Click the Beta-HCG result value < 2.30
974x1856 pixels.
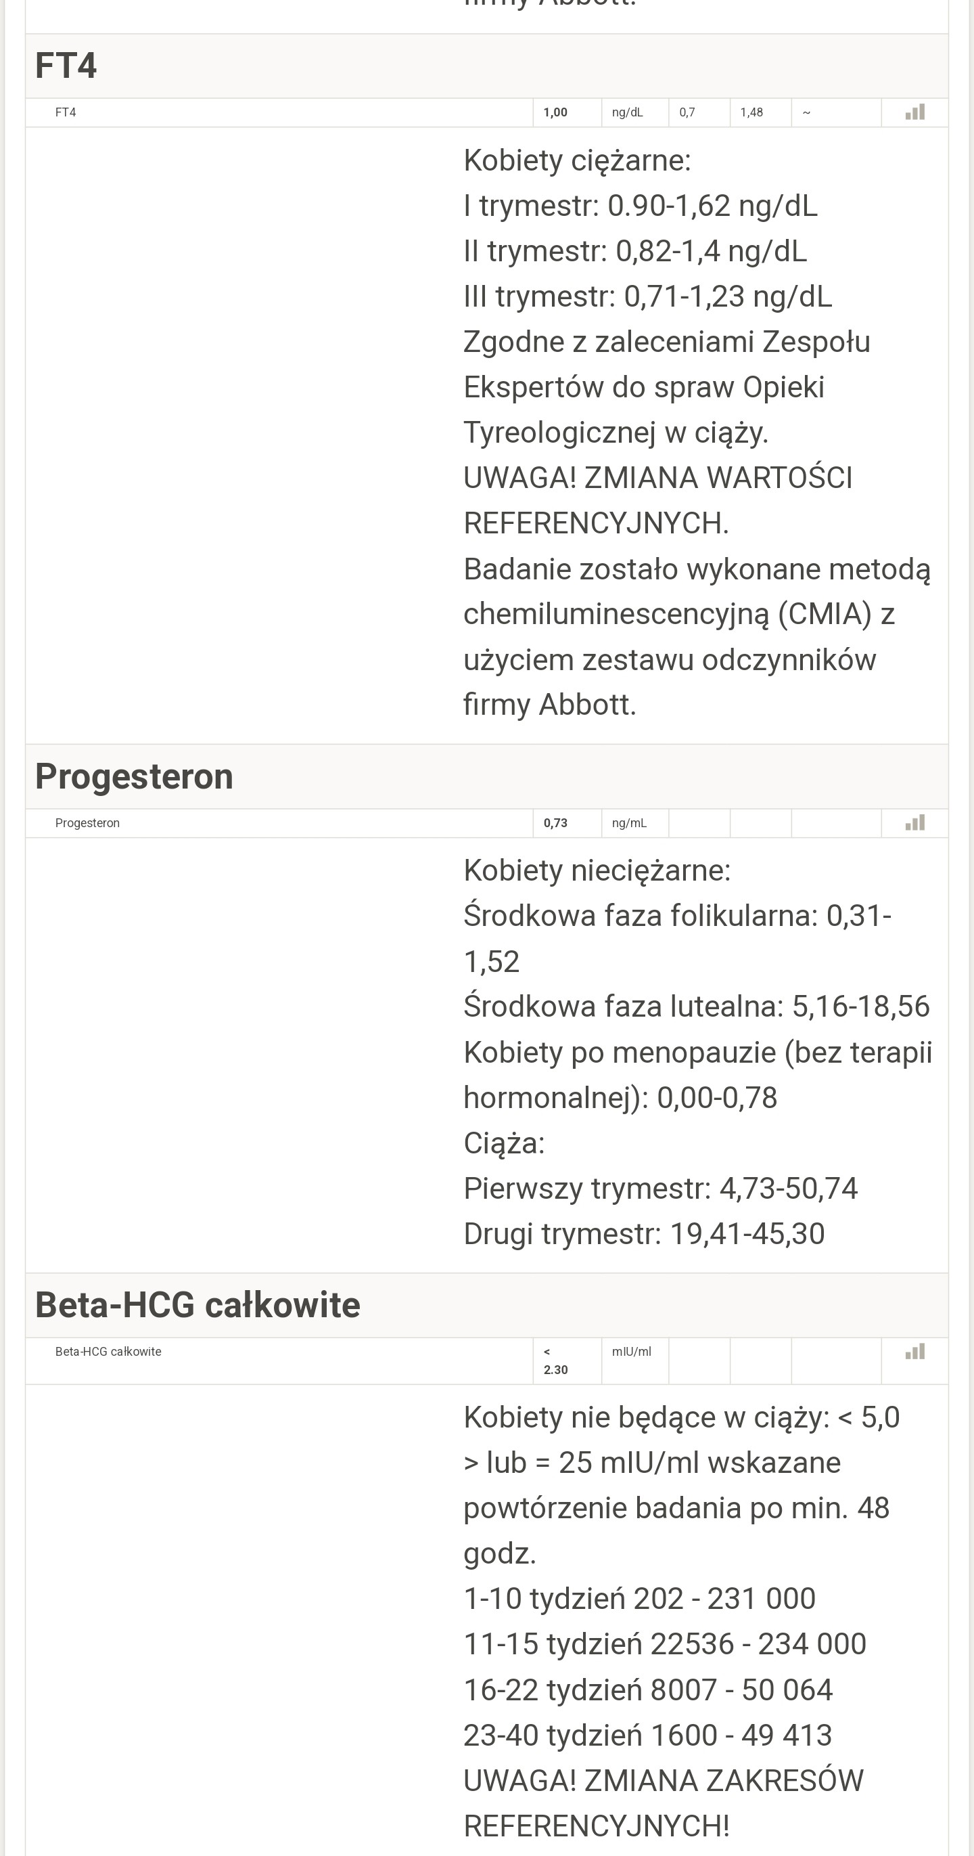pyautogui.click(x=555, y=1361)
